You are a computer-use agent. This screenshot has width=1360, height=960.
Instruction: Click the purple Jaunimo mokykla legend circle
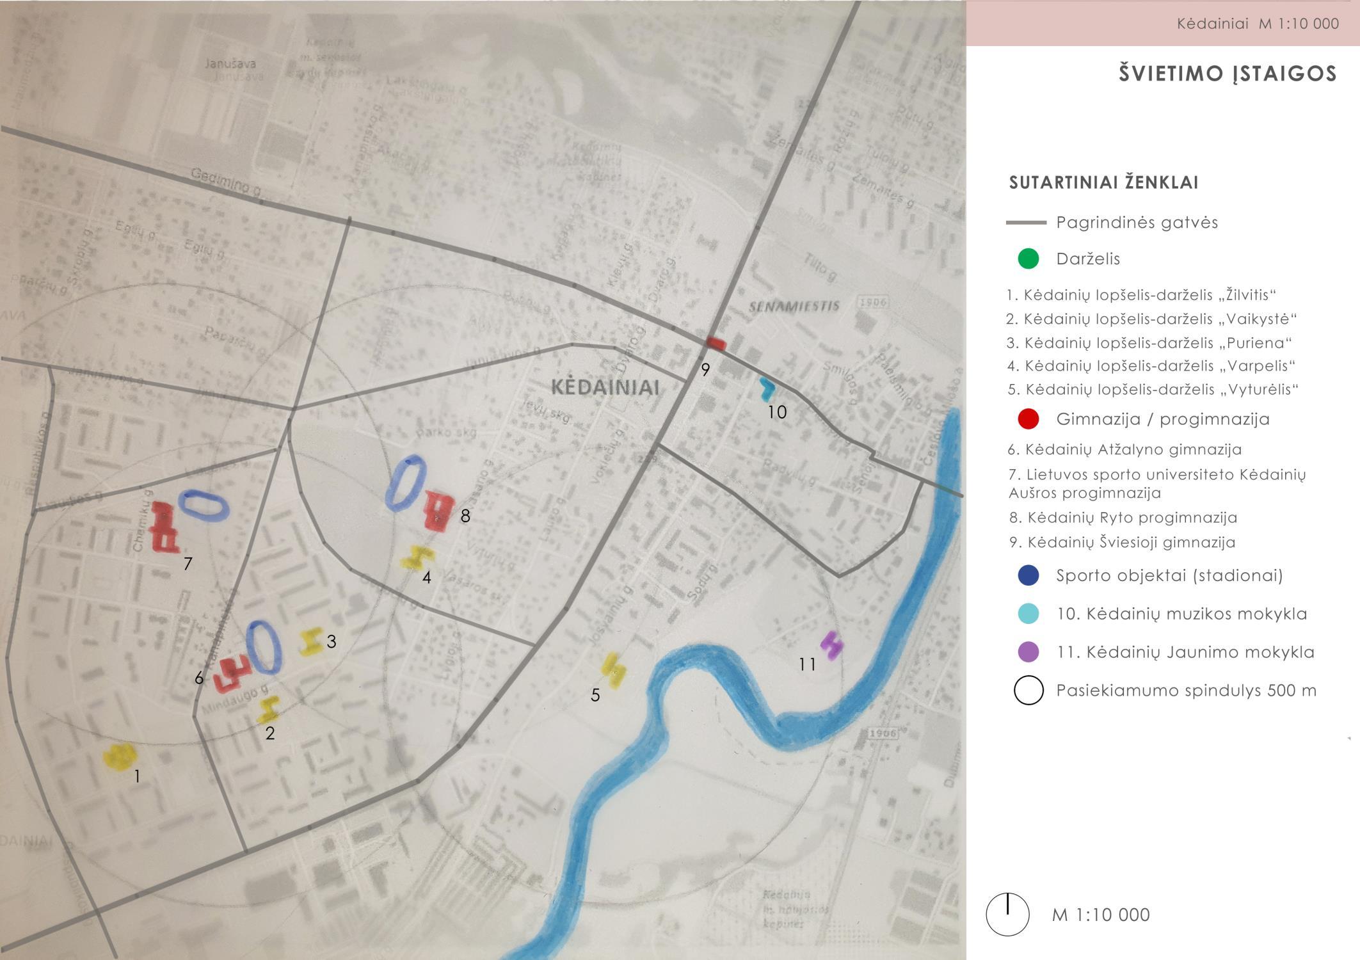point(1028,652)
